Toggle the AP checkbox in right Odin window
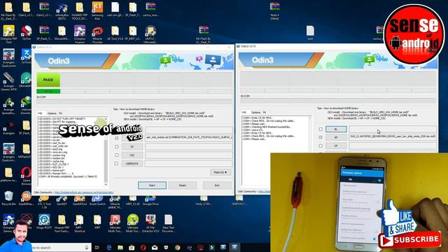Viewport: 448px width, 252px height. pyautogui.click(x=321, y=137)
